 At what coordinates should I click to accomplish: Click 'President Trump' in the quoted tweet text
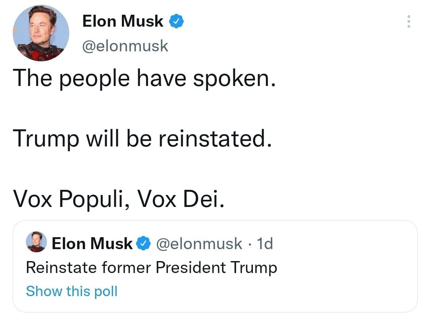pos(216,267)
